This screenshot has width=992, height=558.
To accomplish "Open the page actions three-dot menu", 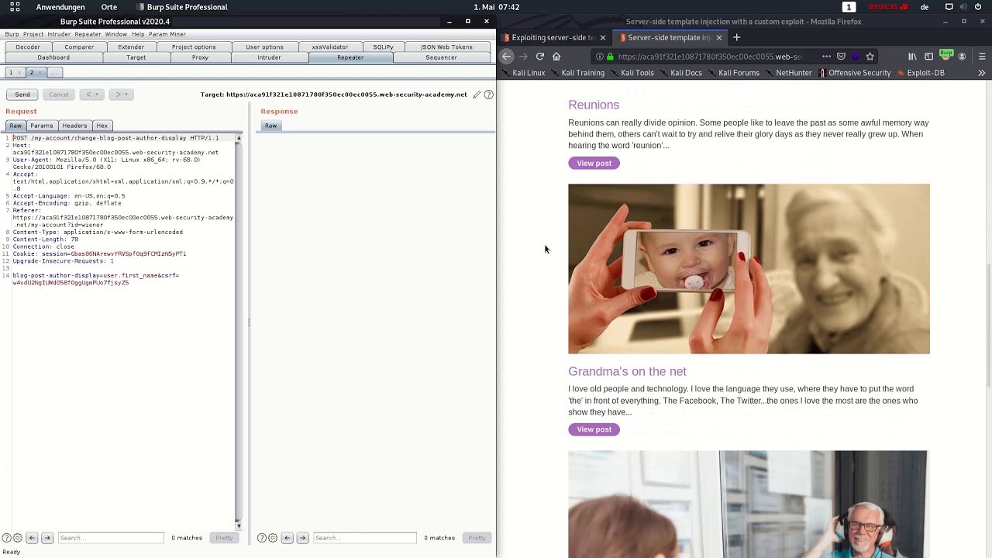I will pyautogui.click(x=826, y=57).
